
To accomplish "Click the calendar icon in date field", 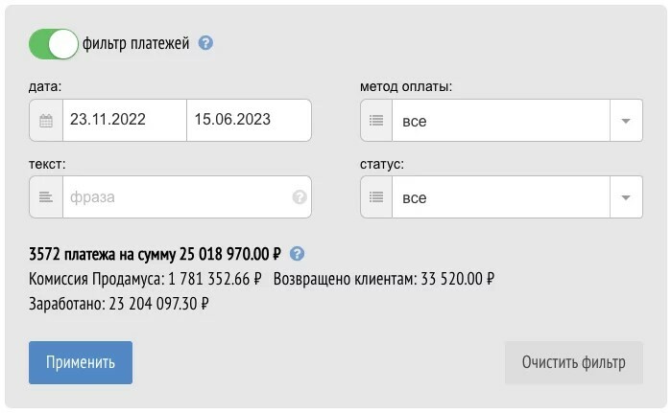I will click(x=46, y=121).
